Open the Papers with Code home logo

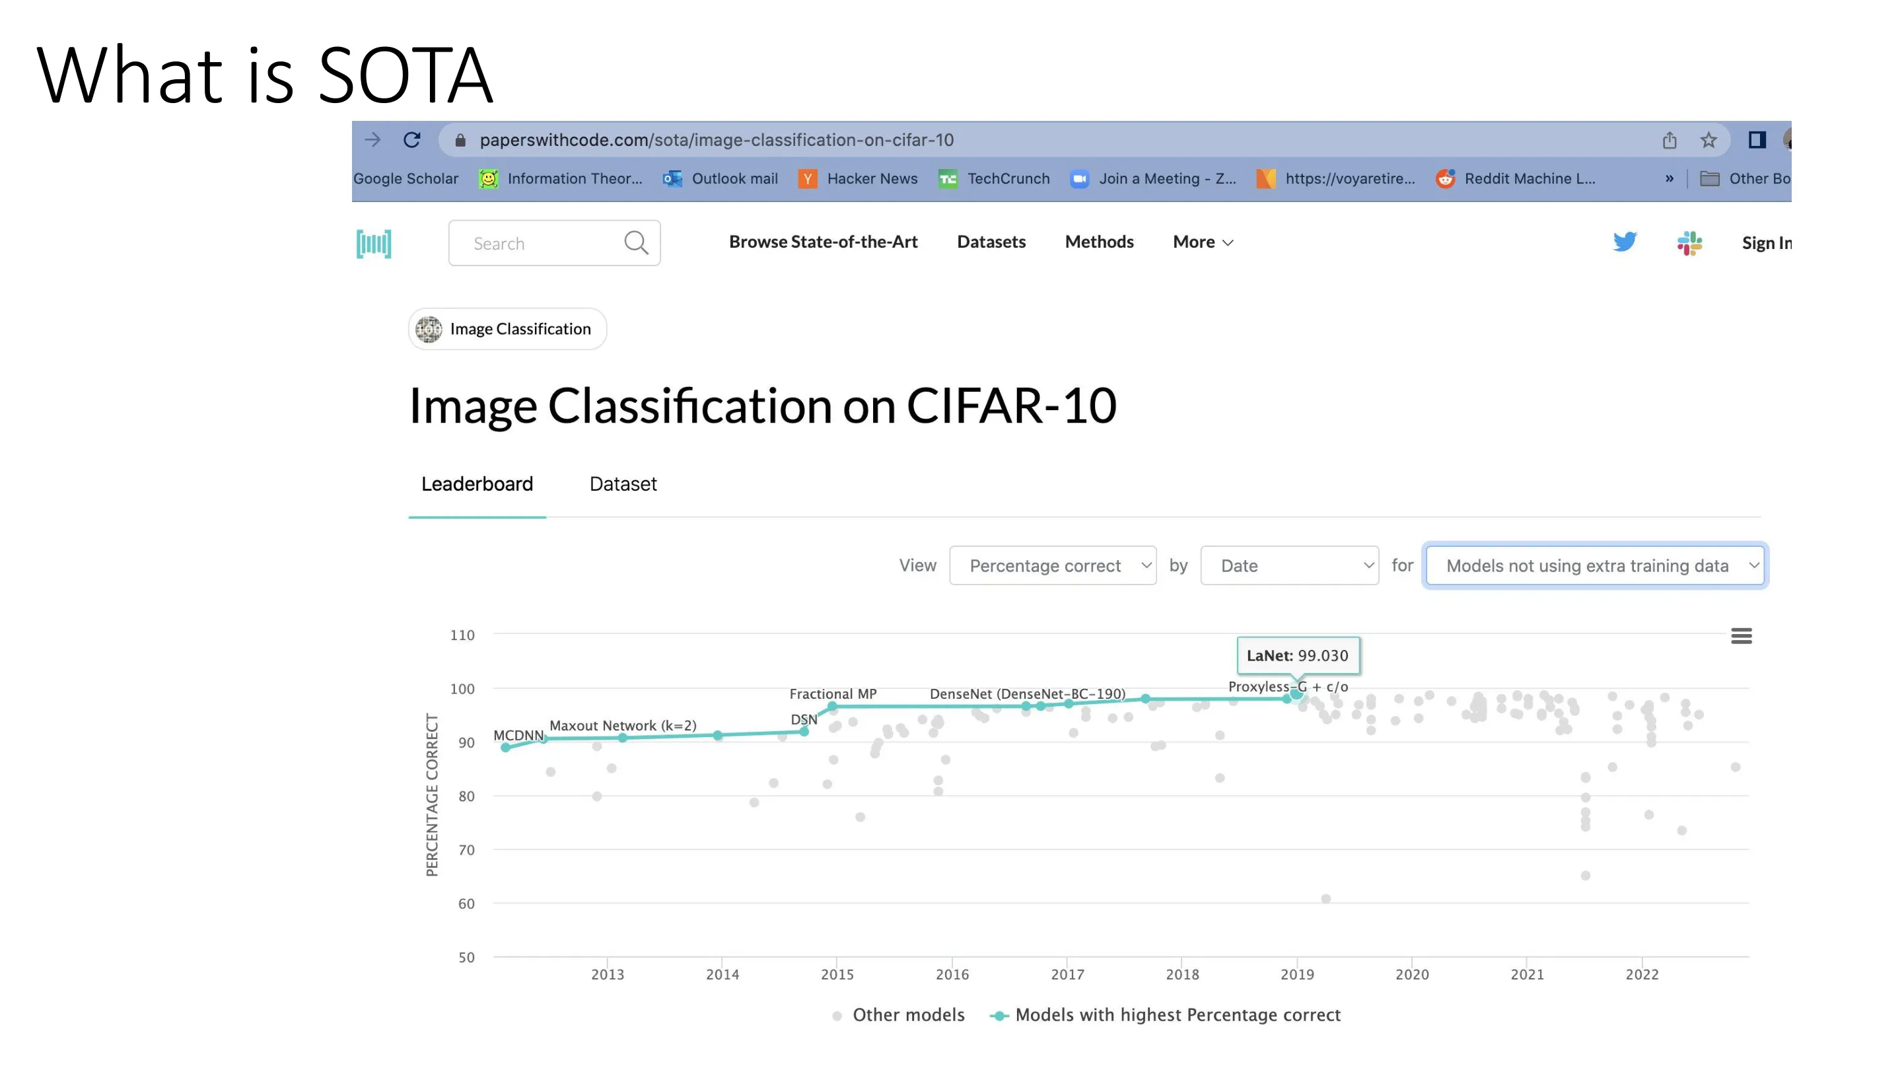(374, 243)
